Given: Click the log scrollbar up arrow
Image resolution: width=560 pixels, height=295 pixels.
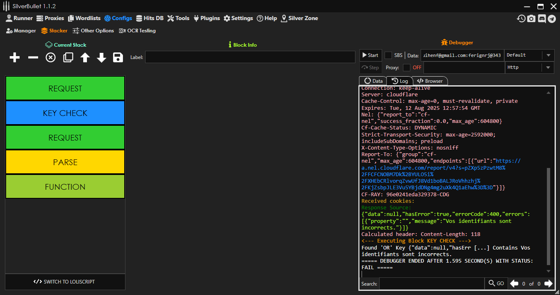Looking at the screenshot, I should pyautogui.click(x=549, y=93).
